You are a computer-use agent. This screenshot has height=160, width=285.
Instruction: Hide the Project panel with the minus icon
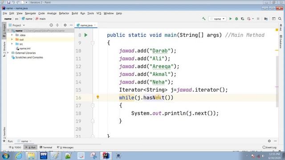tap(71, 25)
